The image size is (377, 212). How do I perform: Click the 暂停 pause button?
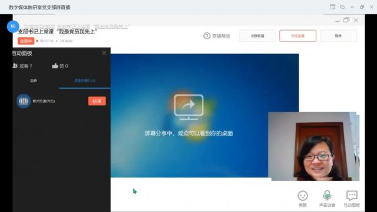pos(338,36)
